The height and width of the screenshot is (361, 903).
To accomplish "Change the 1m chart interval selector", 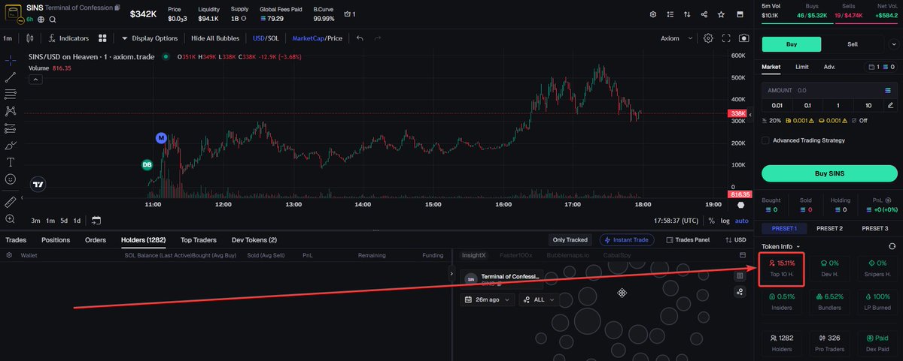I will point(8,38).
